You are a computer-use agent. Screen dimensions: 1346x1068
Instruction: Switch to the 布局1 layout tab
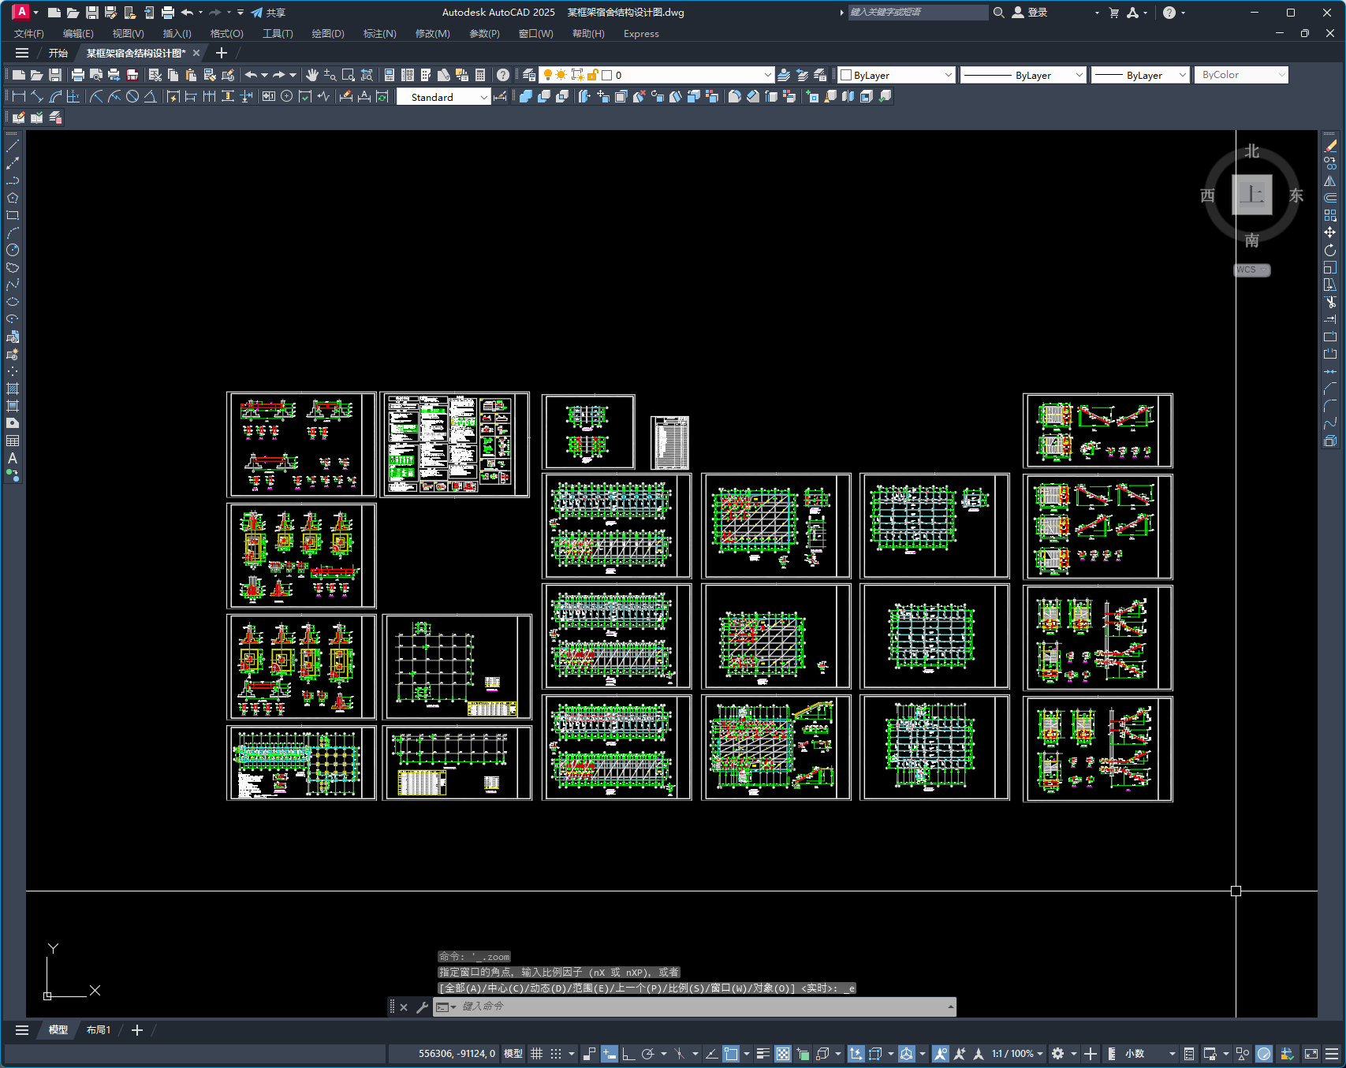point(99,1030)
